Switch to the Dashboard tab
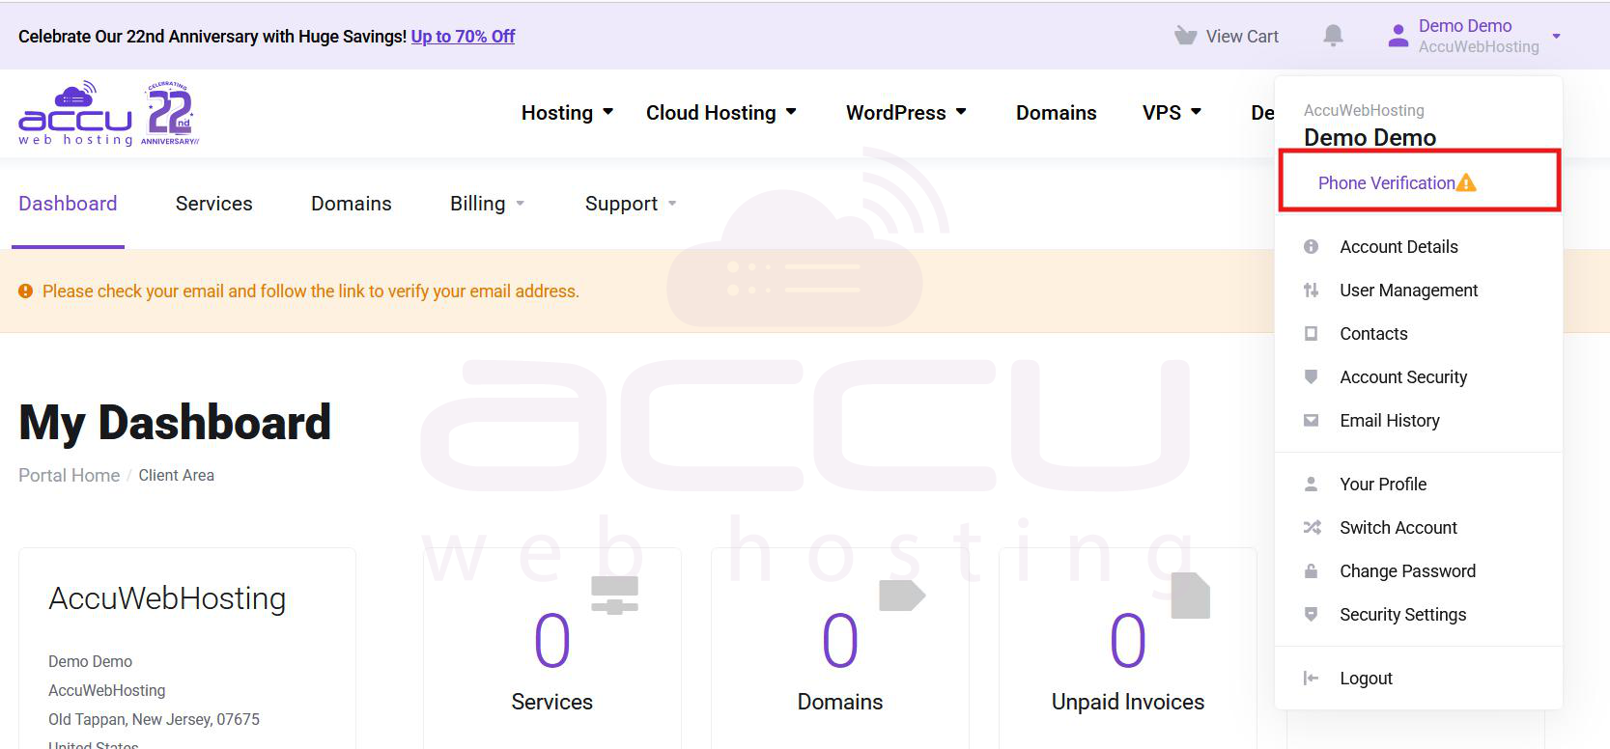 tap(68, 204)
